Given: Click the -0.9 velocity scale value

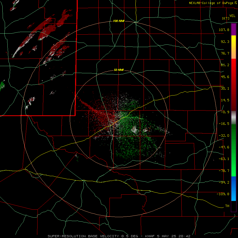Looking at the screenshot, I should (225, 112).
